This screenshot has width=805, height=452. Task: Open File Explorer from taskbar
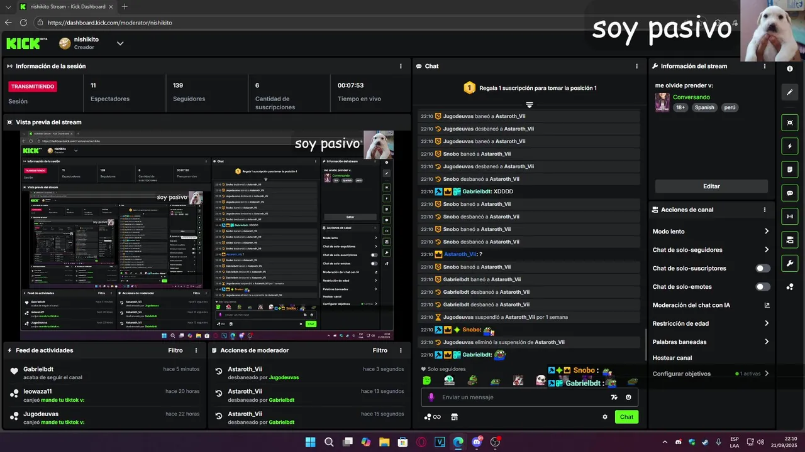(x=384, y=442)
